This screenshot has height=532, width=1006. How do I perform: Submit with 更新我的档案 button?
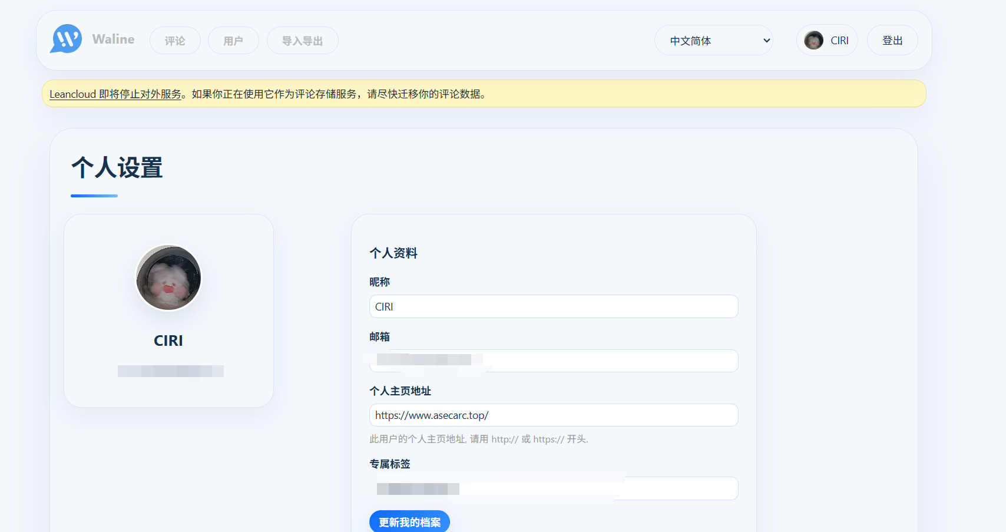pyautogui.click(x=409, y=522)
